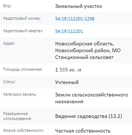Image resolution: width=132 pixels, height=135 pixels.
Task: Click the 'Кадастровый номер:' label
Action: click(22, 18)
